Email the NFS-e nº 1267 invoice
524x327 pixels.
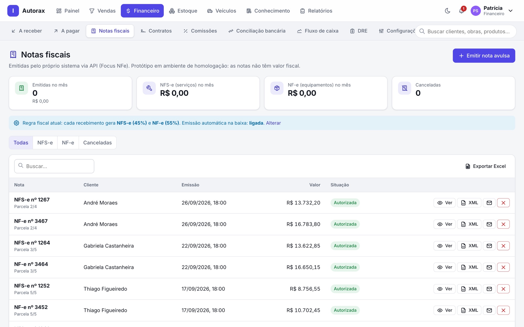tap(489, 203)
